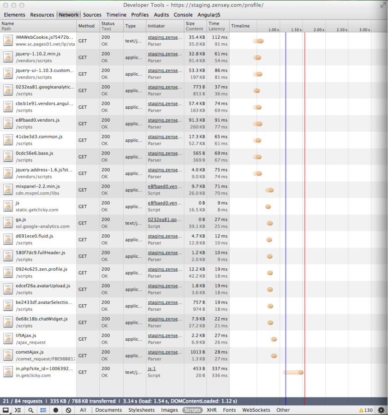Filter requests by WebSockets
The height and width of the screenshot is (415, 388).
coord(256,410)
